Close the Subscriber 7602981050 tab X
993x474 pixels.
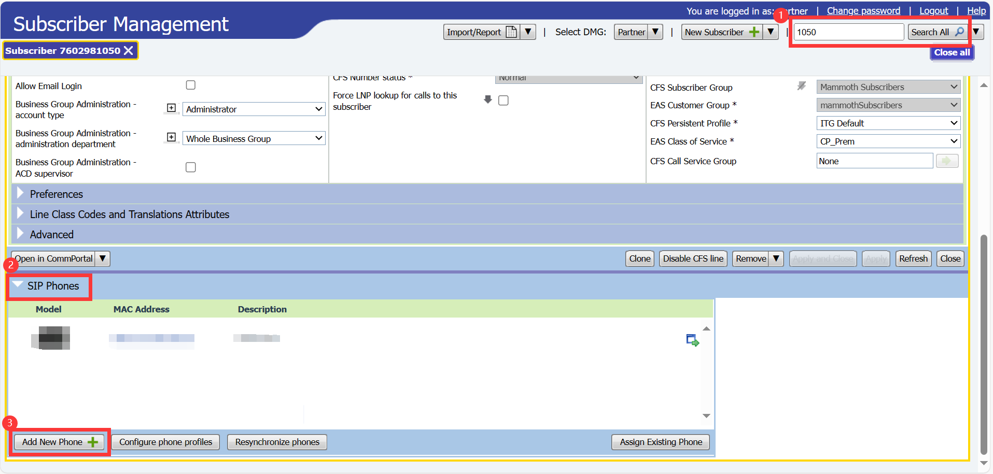coord(129,51)
